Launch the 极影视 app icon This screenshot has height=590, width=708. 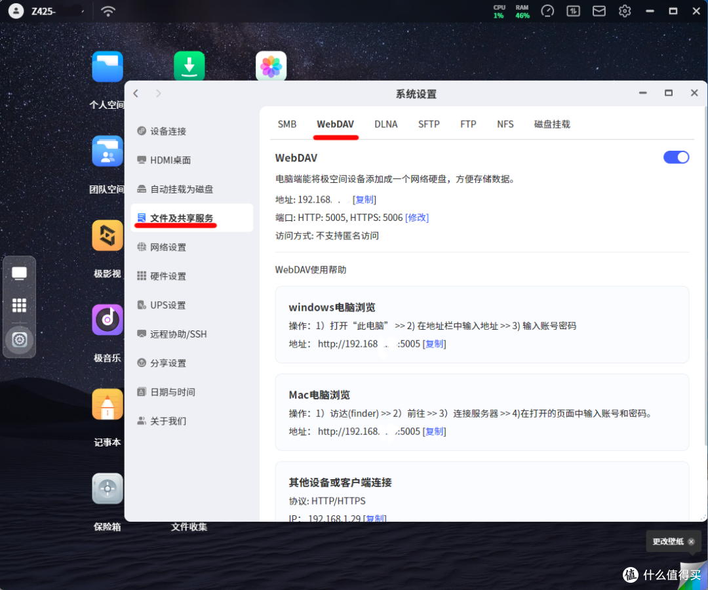(108, 235)
